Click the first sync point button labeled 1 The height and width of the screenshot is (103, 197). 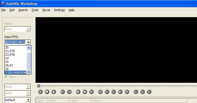[136, 92]
